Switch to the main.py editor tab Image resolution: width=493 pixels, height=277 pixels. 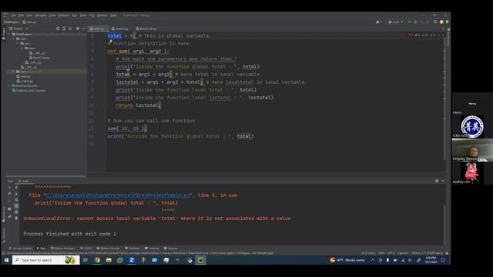click(98, 28)
